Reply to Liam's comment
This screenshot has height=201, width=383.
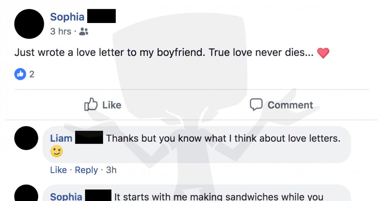[86, 170]
